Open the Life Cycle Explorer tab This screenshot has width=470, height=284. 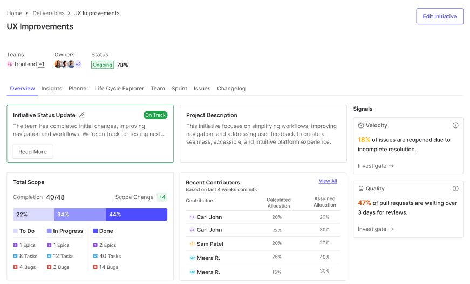pos(119,88)
